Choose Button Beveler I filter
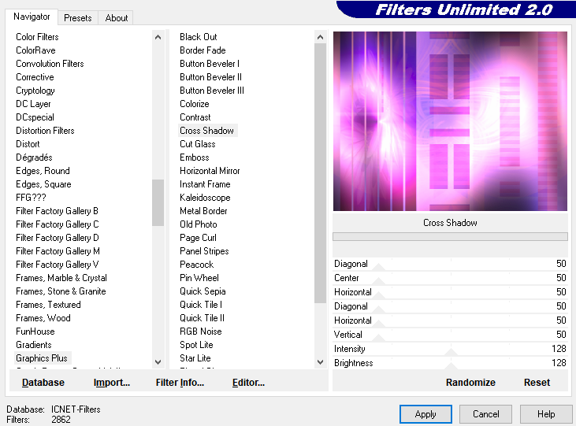Viewport: 576px width, 426px height. coord(210,64)
